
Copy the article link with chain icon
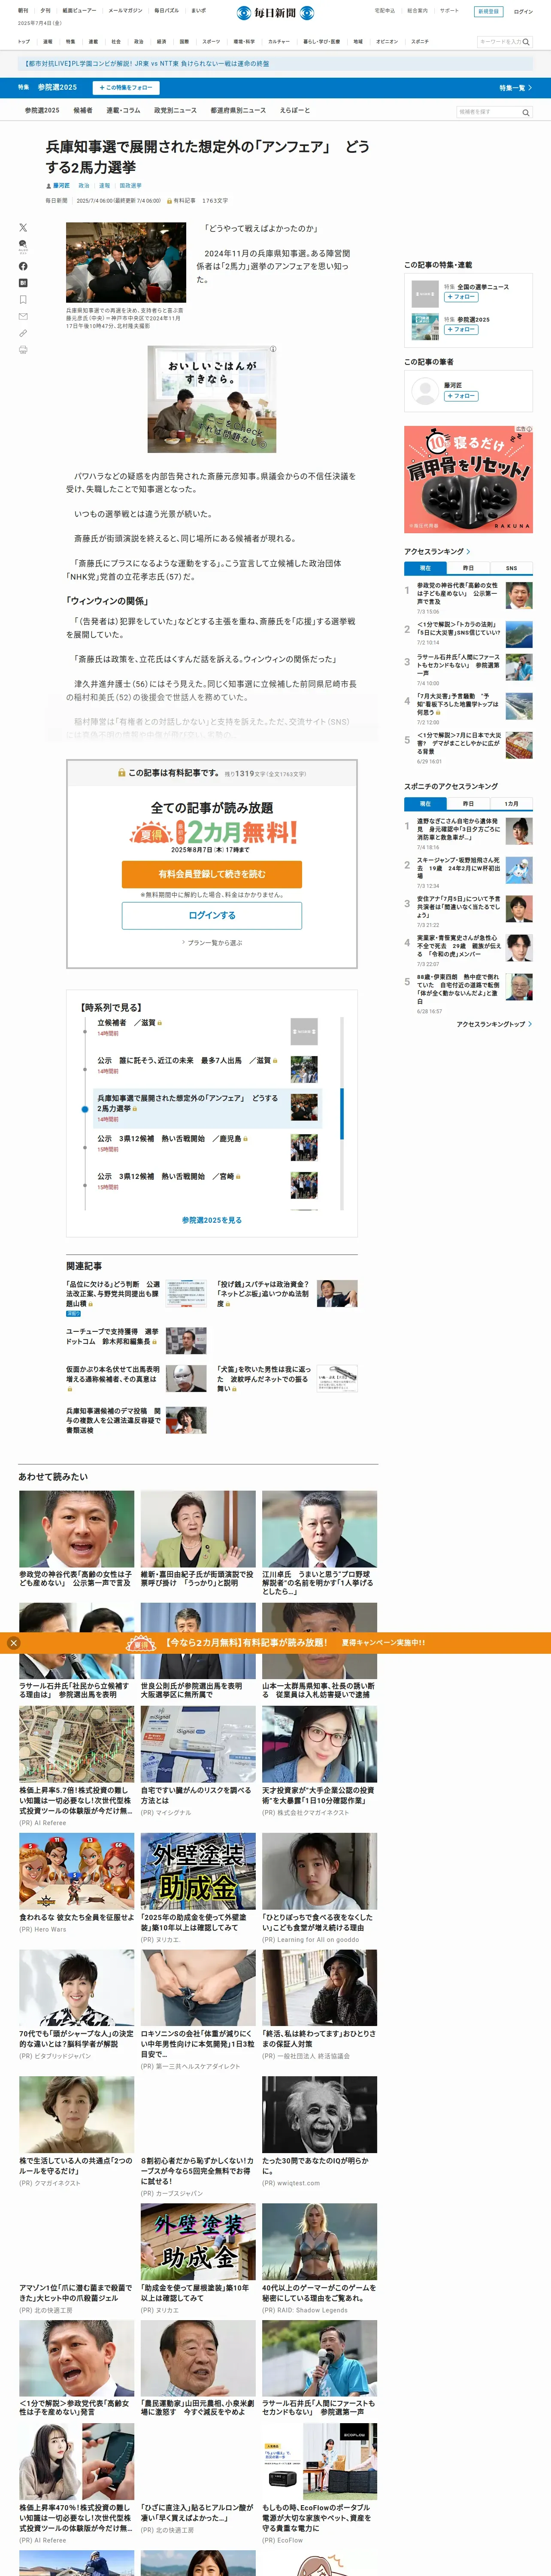tap(23, 333)
